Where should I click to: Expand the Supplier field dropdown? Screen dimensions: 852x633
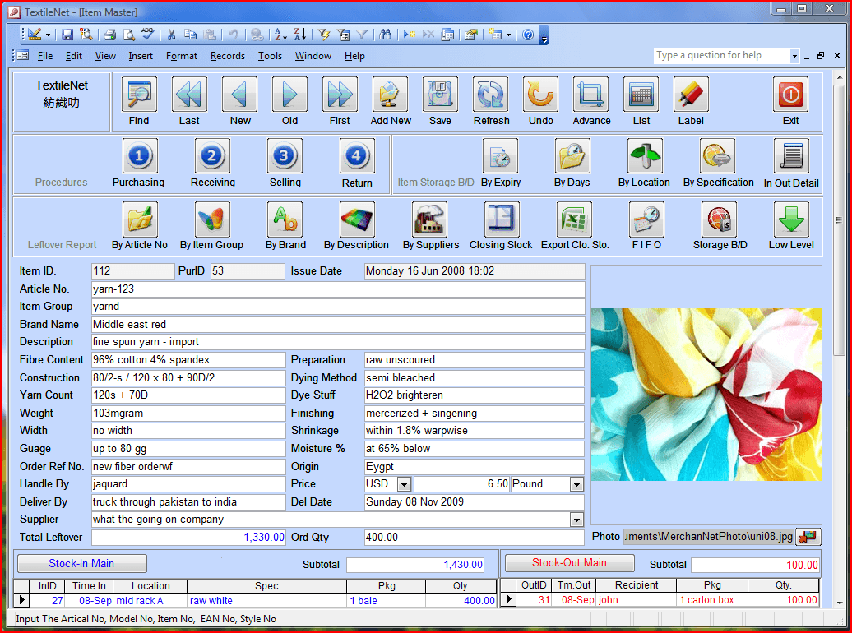pyautogui.click(x=576, y=519)
